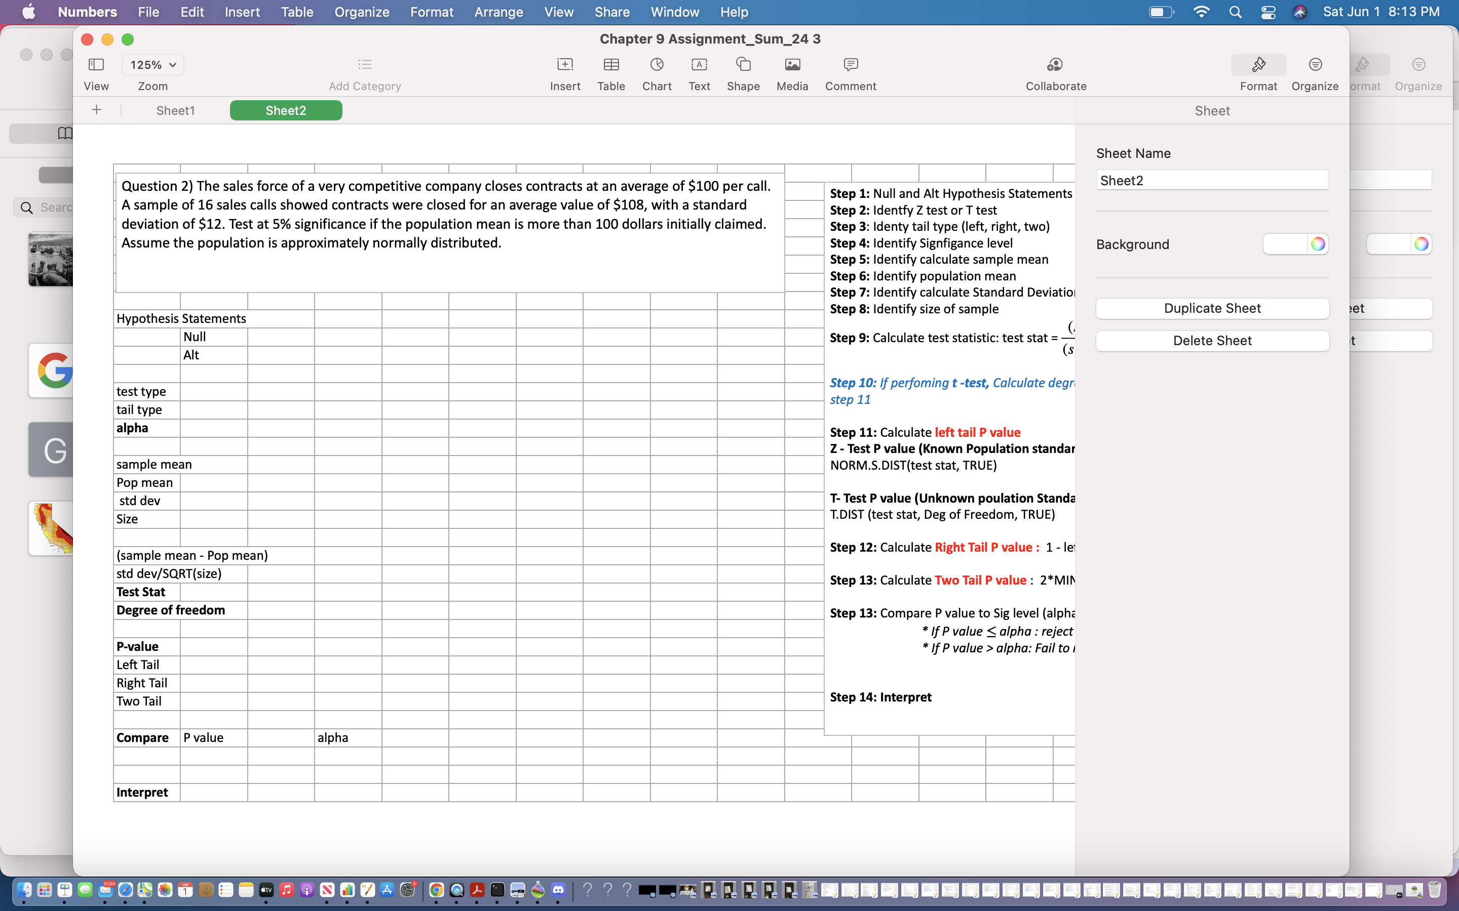Click the View sidebar toggle button

point(95,65)
